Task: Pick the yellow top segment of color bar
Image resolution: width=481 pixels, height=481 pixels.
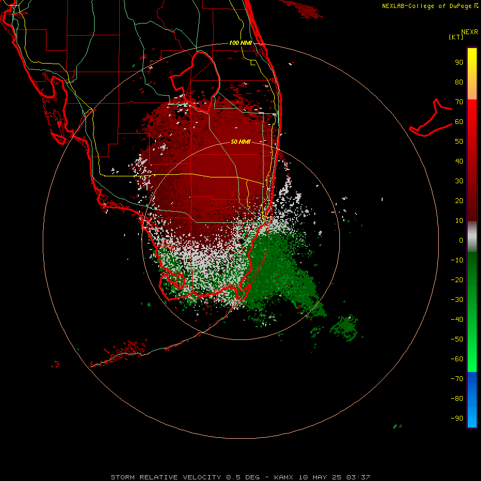Action: point(472,74)
